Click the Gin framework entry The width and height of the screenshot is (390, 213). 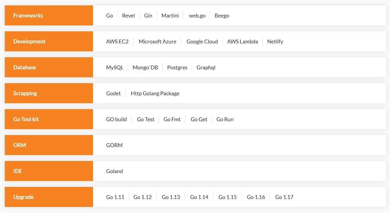pyautogui.click(x=148, y=16)
